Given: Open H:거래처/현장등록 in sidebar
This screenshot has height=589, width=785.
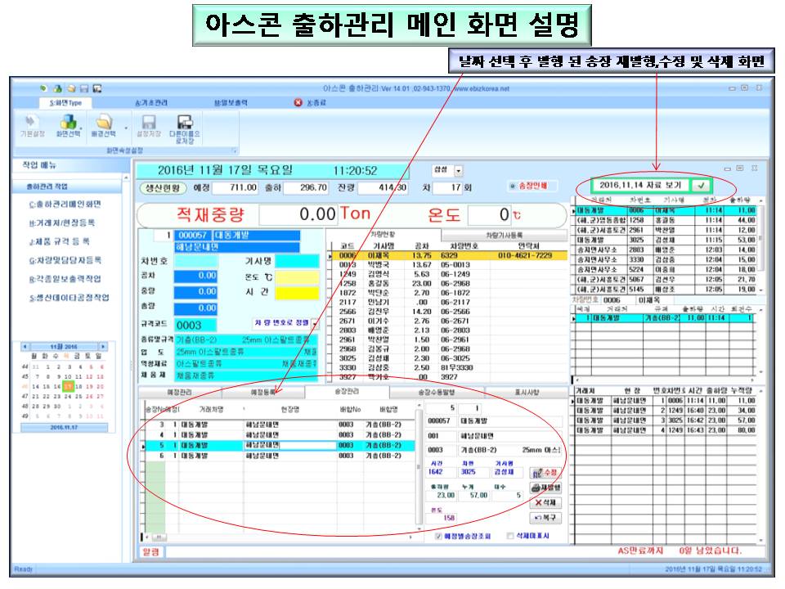Looking at the screenshot, I should click(62, 223).
